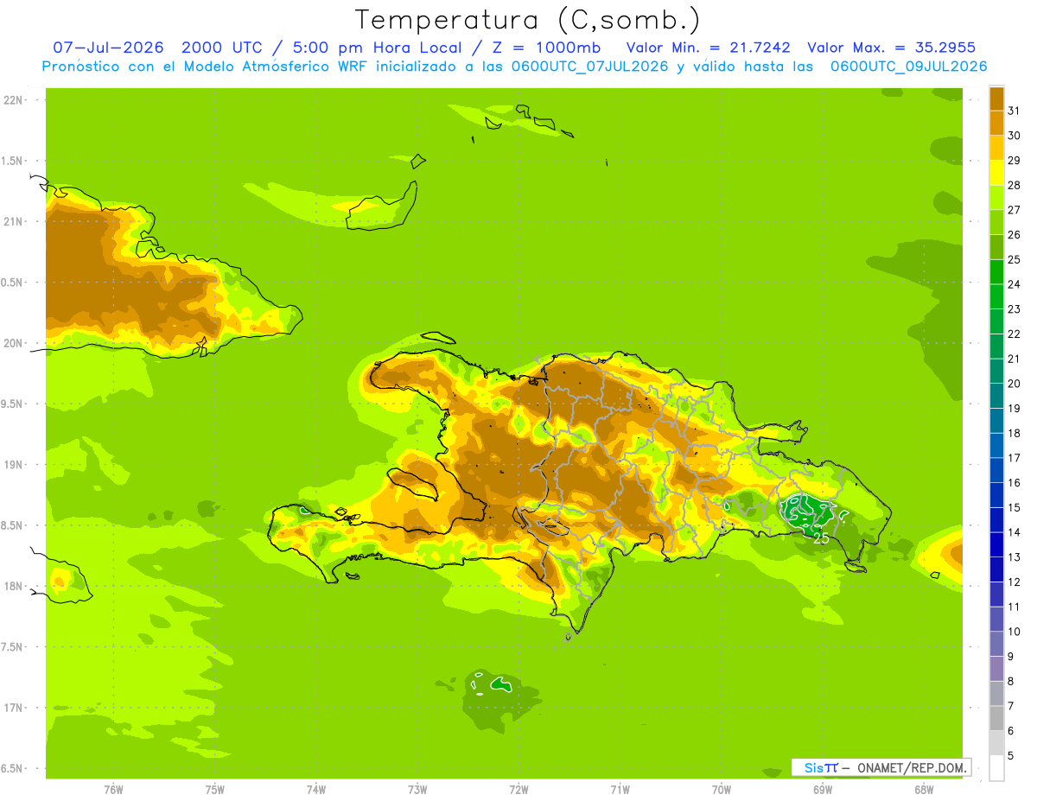Click latitude axis label '21N'
This screenshot has width=1037, height=801.
coord(14,221)
